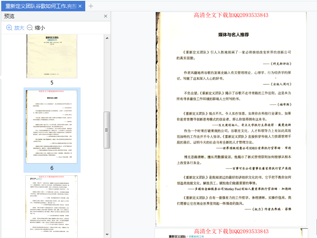Switch to the 重新定义团队谷歌如何工作 tab

41,6
